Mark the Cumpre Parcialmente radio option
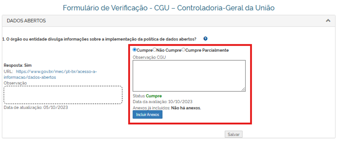The width and height of the screenshot is (345, 147). tap(184, 50)
